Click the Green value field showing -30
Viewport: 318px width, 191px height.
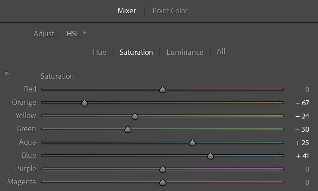[302, 129]
